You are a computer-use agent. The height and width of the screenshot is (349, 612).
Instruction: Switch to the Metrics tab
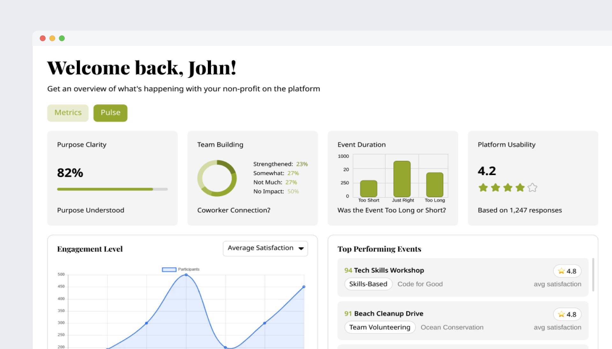click(68, 113)
